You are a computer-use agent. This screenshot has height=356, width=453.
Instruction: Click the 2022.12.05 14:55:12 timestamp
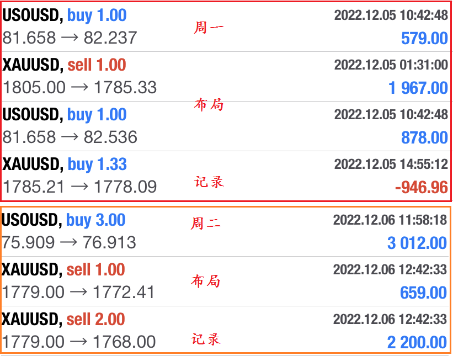(x=391, y=164)
